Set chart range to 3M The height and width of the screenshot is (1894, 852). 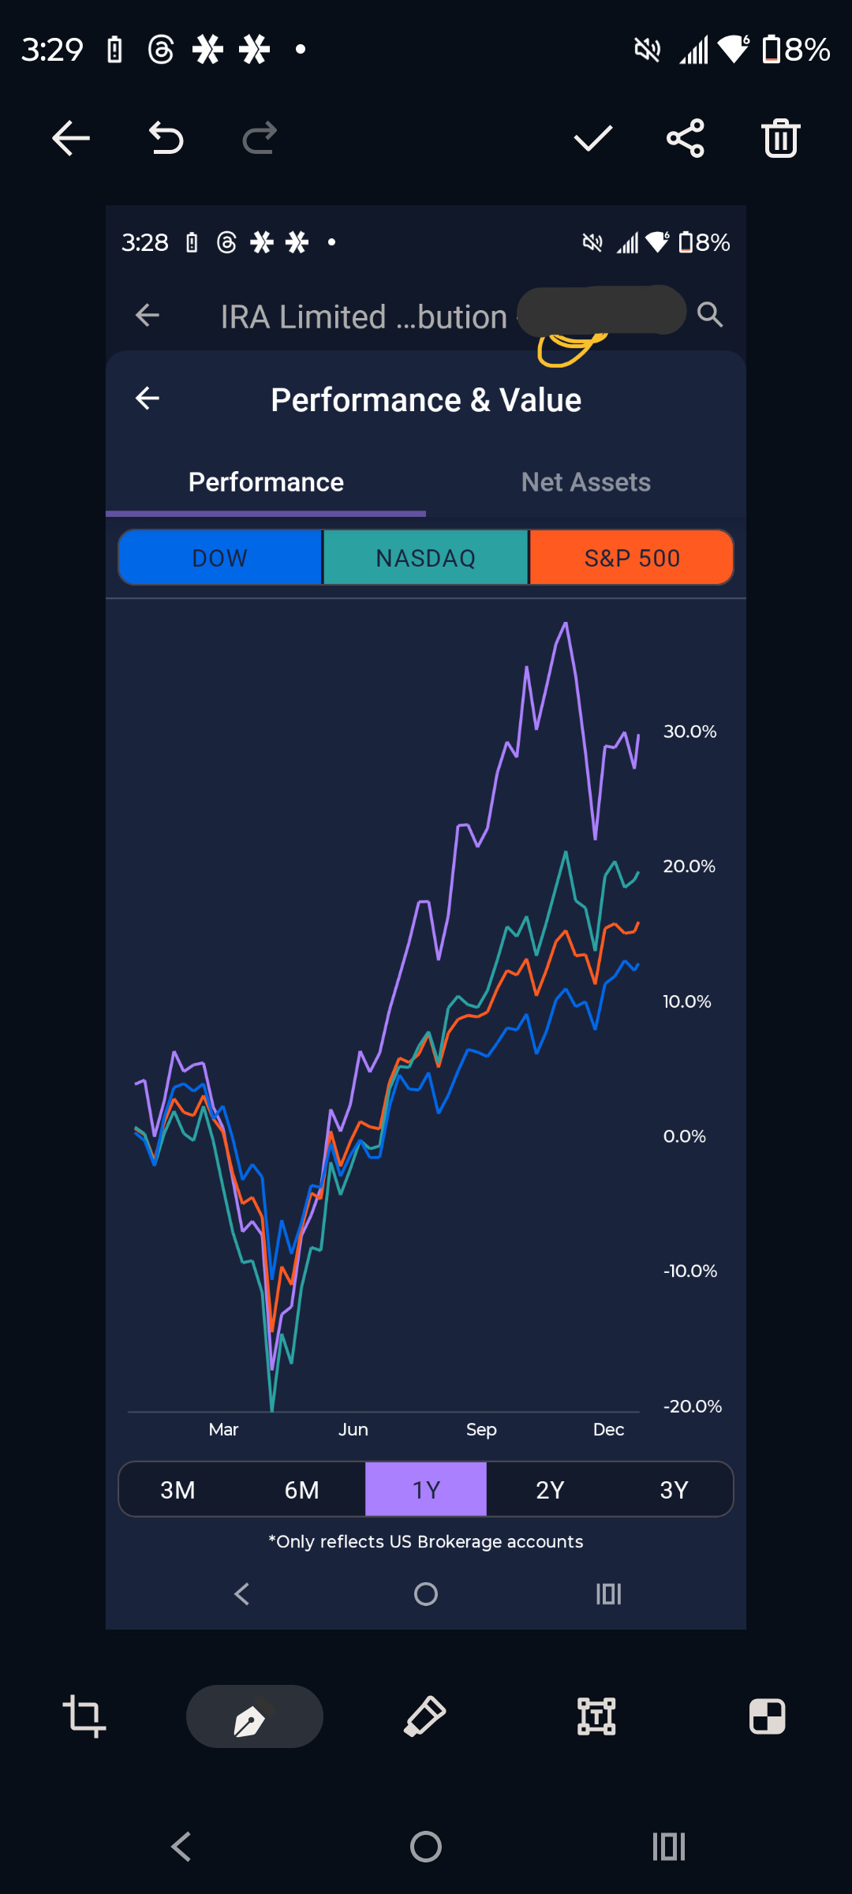click(177, 1490)
